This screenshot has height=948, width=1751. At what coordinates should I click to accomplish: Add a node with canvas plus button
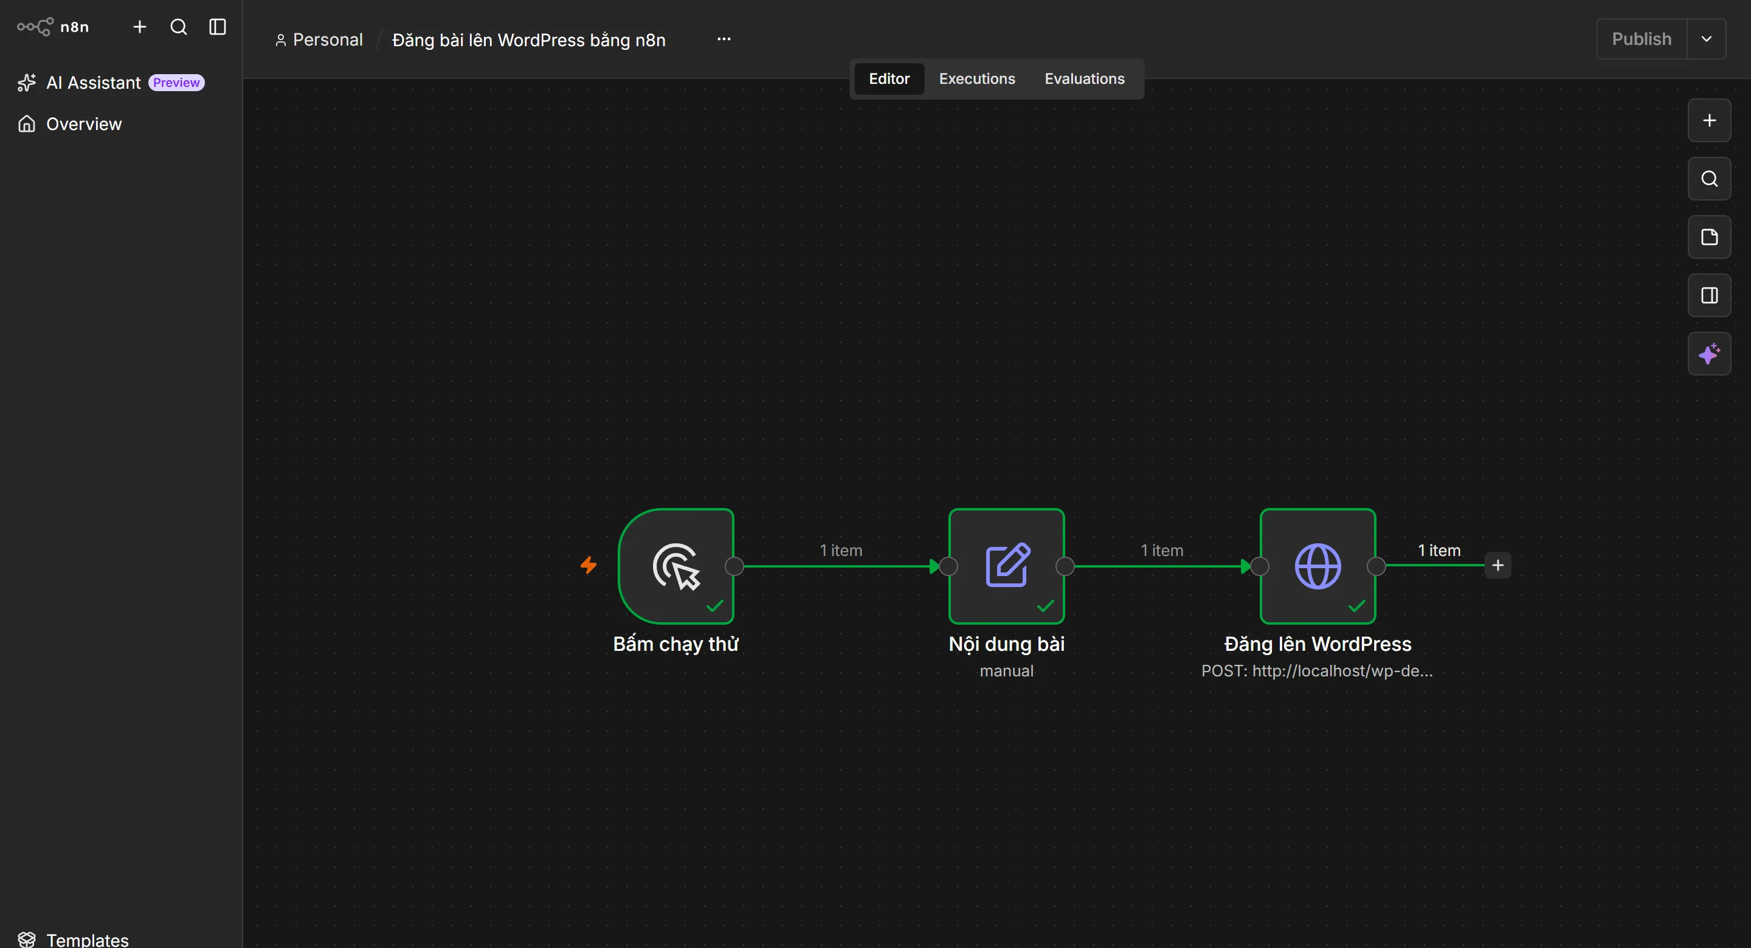point(1709,120)
